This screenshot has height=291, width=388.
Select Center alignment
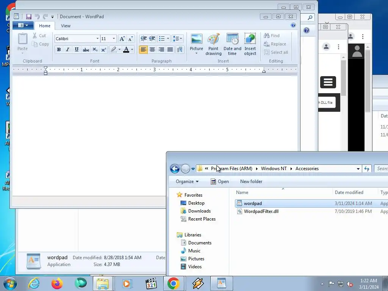point(152,50)
